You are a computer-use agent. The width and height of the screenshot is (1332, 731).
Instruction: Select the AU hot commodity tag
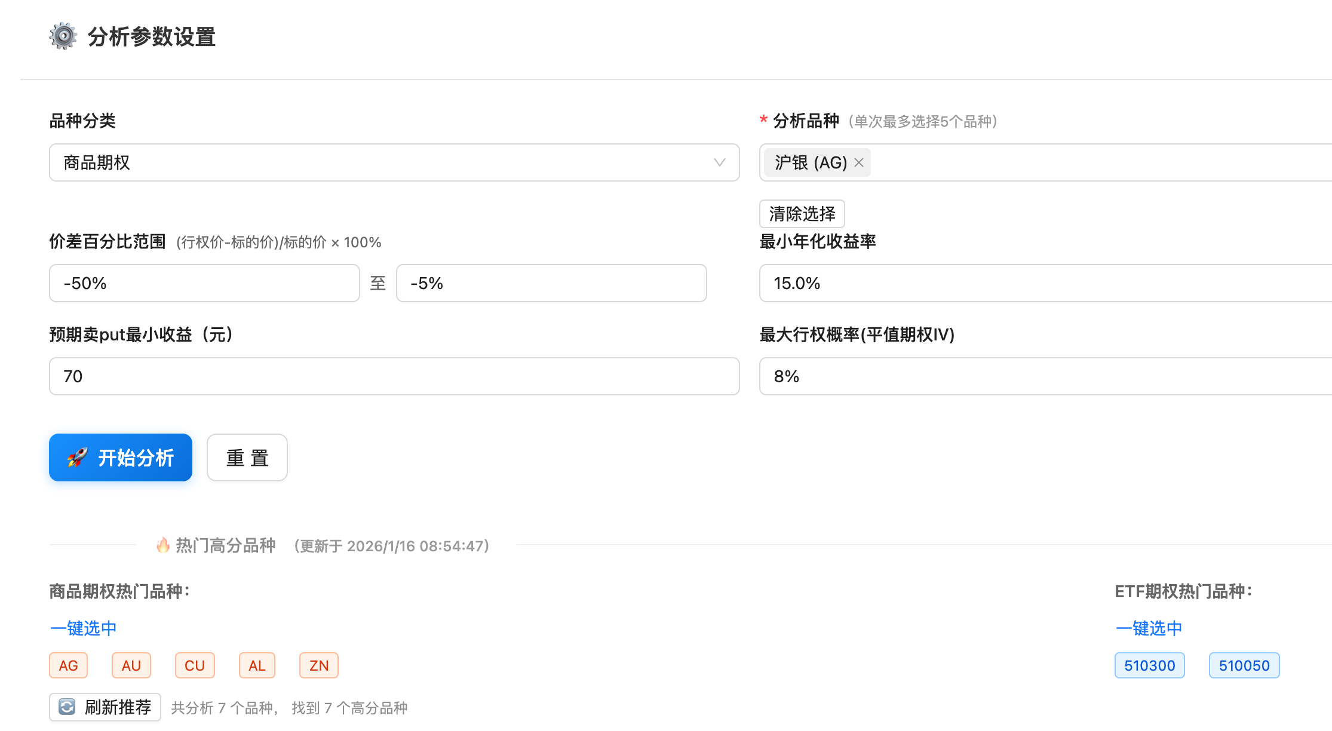(131, 665)
